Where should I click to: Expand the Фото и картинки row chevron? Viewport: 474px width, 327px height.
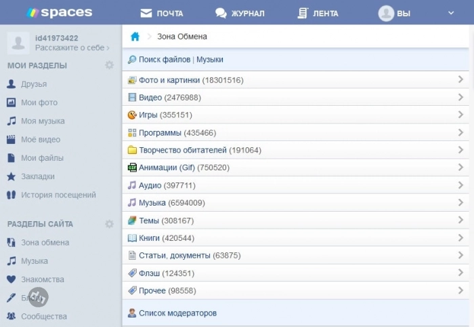click(x=460, y=80)
